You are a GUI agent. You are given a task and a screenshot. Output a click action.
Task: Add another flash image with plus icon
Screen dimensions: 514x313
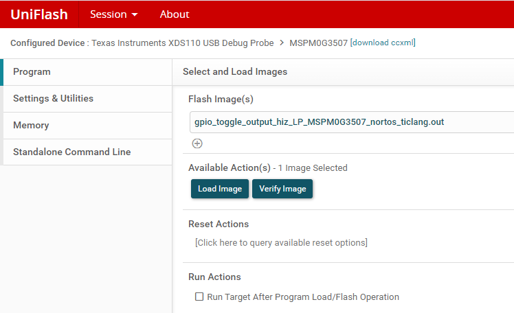(197, 143)
